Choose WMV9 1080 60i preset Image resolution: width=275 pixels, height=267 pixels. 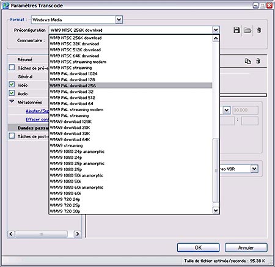(131, 193)
